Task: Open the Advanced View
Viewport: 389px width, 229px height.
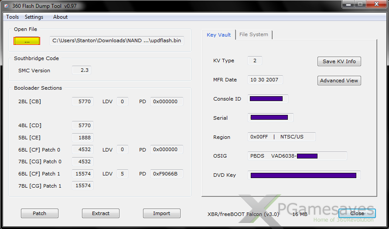Action: click(x=339, y=81)
